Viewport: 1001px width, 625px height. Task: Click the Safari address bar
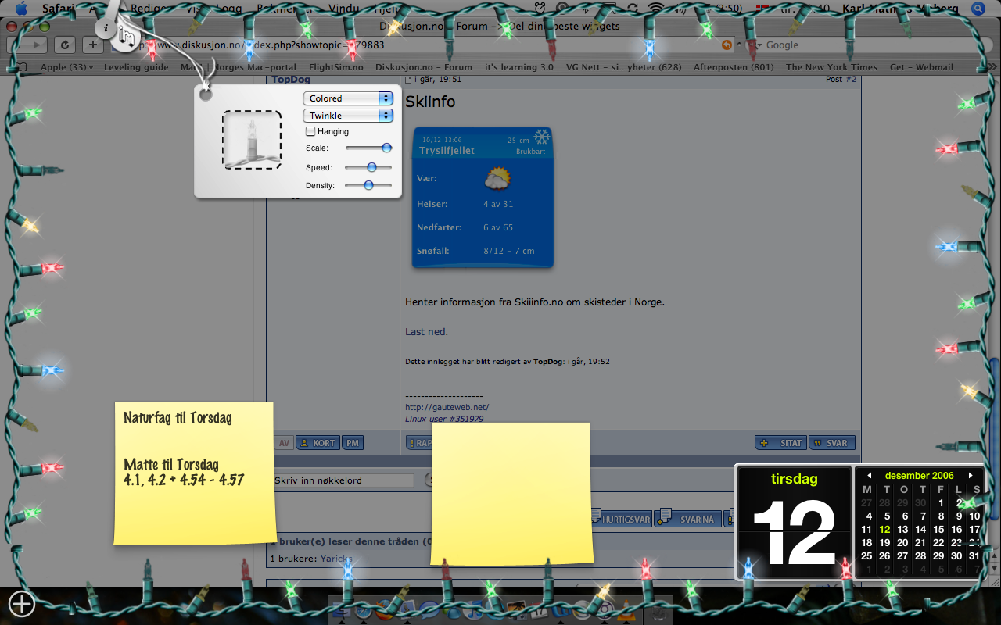point(422,45)
